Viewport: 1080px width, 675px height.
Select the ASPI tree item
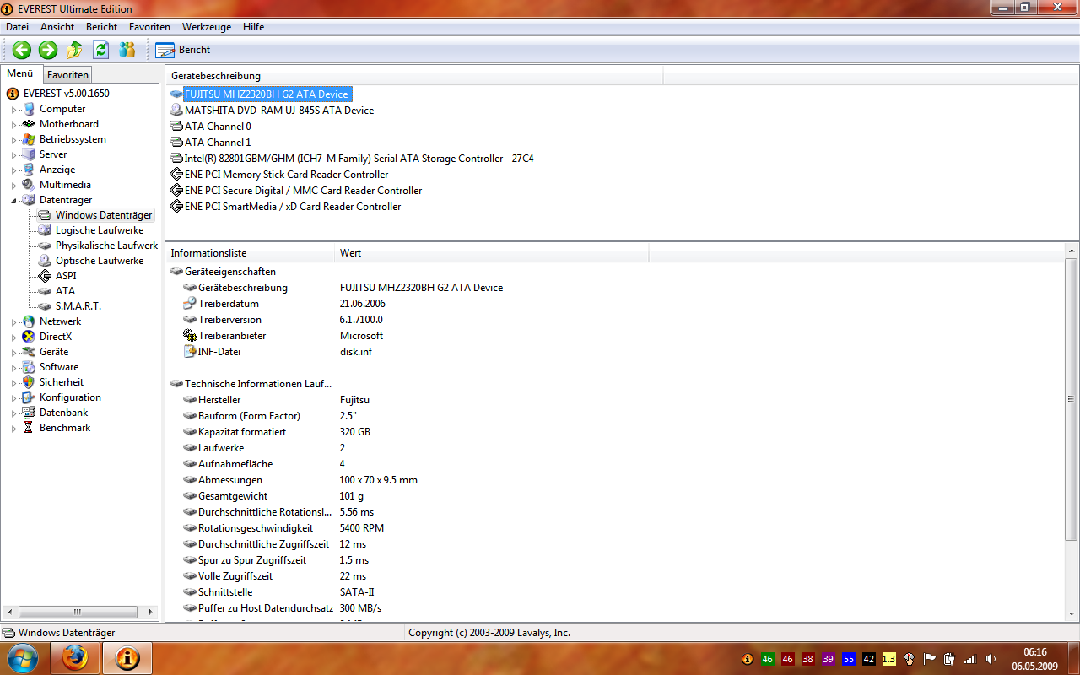(66, 276)
